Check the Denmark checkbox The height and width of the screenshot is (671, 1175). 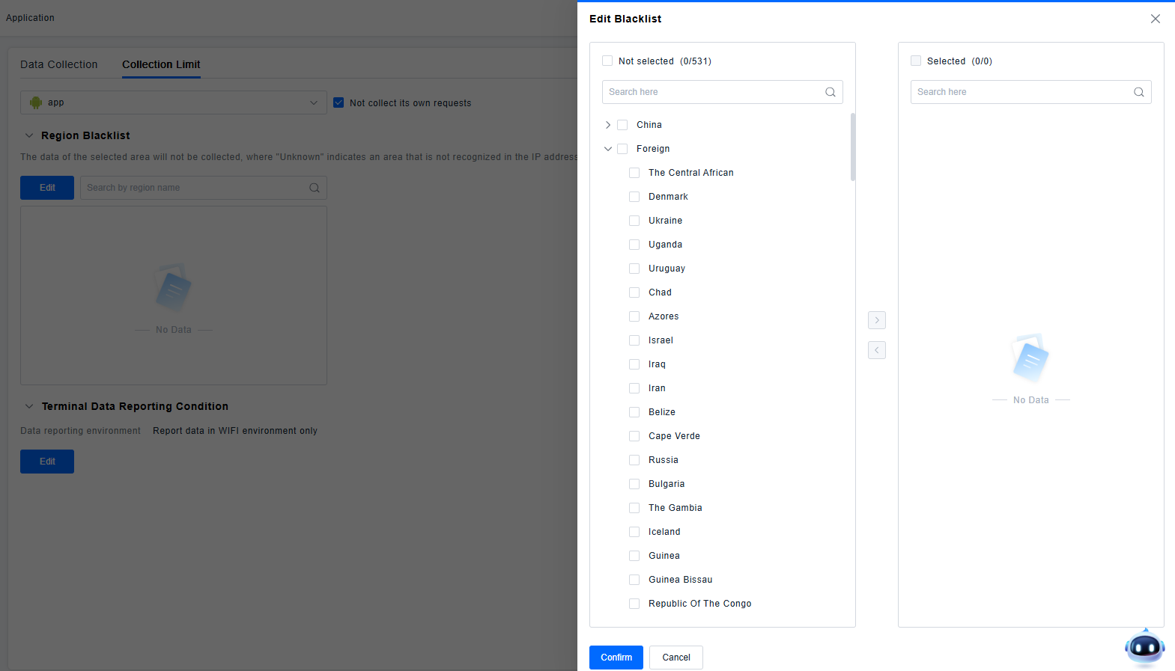634,197
